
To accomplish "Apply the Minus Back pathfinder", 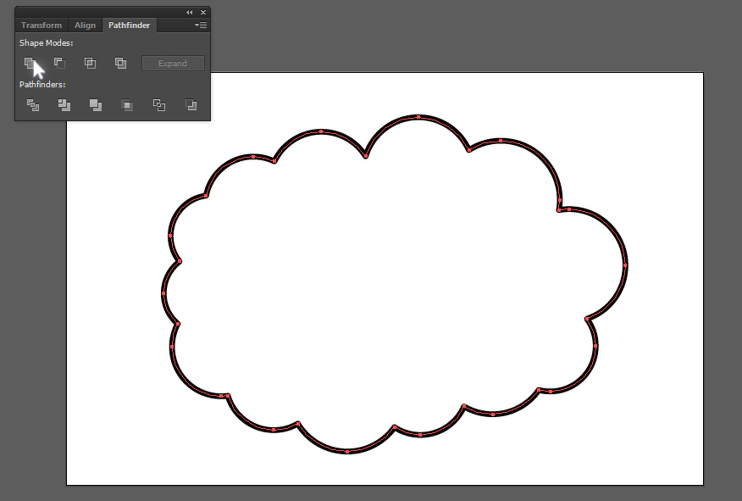I will coord(191,104).
